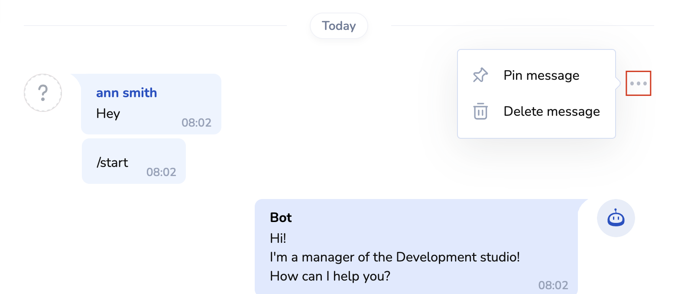Screen dimensions: 681x294
Task: Click the Hey message's 08:02 timestamp
Action: point(196,123)
